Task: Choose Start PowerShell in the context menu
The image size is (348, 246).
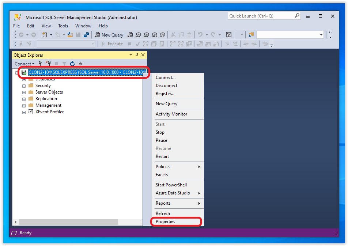Action: coord(177,185)
